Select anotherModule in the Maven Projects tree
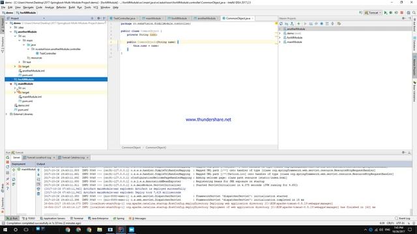This screenshot has width=417, height=234. 296,29
